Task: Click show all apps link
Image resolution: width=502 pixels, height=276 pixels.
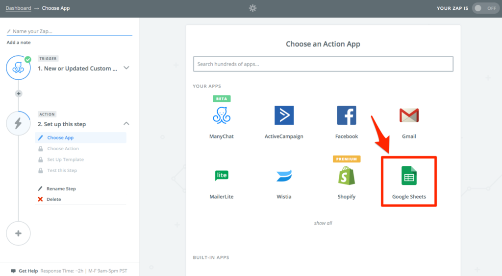Action: (x=323, y=223)
